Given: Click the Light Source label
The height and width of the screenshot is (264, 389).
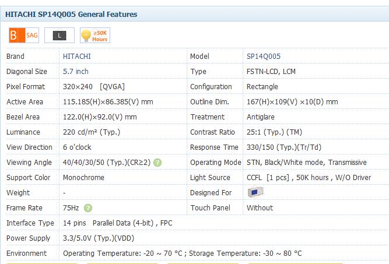Looking at the screenshot, I should (x=210, y=178).
